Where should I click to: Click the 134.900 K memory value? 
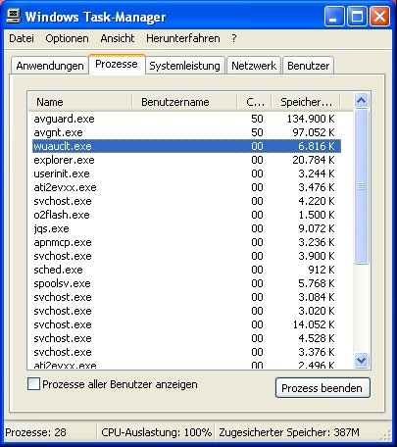point(311,119)
